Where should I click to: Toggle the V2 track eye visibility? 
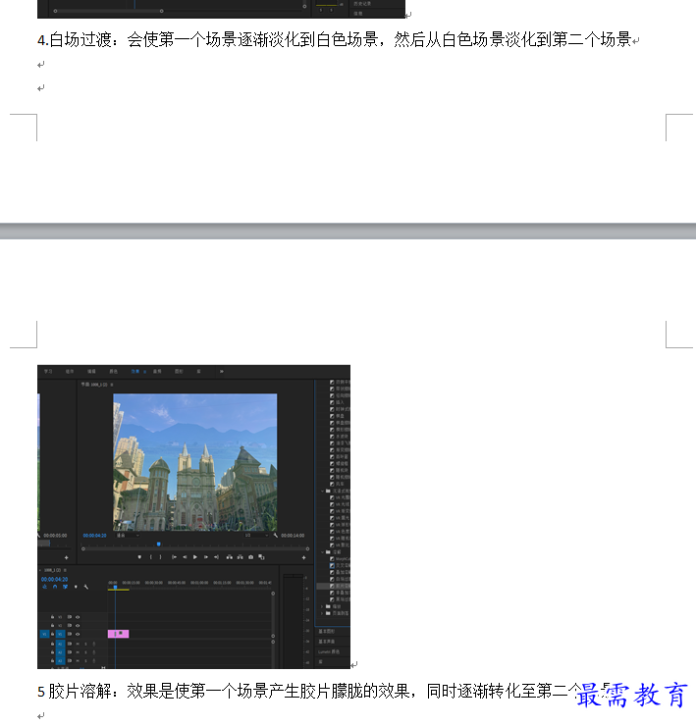(x=78, y=626)
